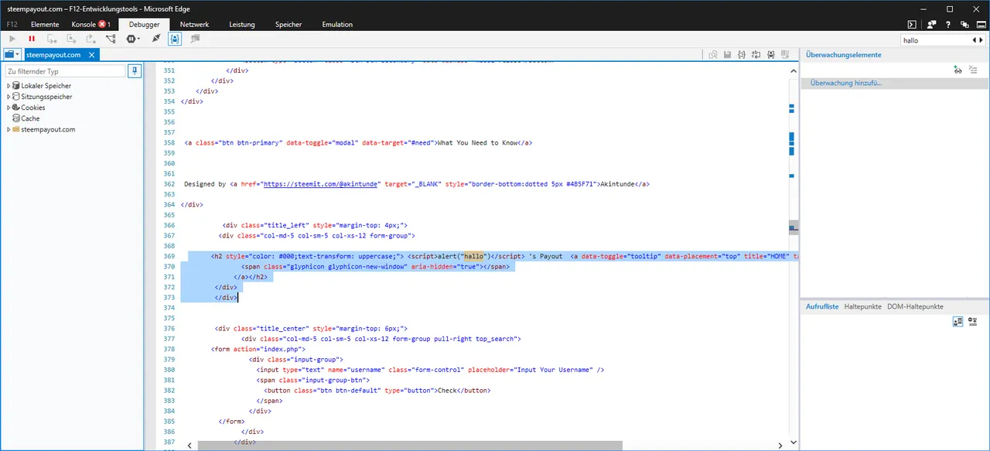The image size is (990, 451).
Task: Open the document folder dropdown
Action: pyautogui.click(x=12, y=55)
